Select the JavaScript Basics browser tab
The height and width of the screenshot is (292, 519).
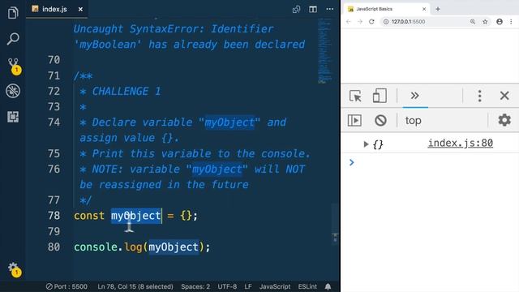[386, 9]
